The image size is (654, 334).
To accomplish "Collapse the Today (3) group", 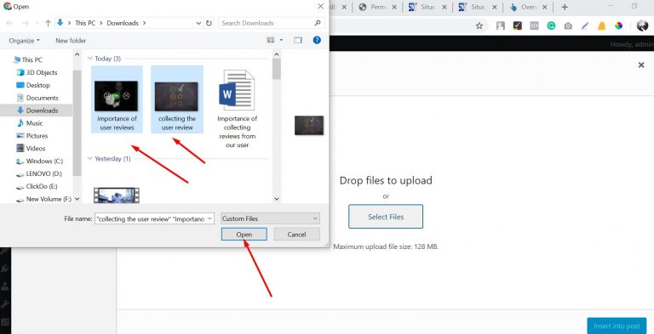I will (x=89, y=59).
